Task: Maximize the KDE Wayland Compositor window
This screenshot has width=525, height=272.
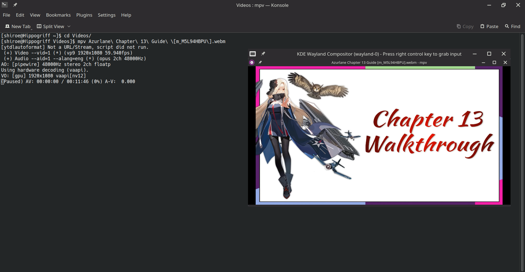Action: [x=489, y=54]
